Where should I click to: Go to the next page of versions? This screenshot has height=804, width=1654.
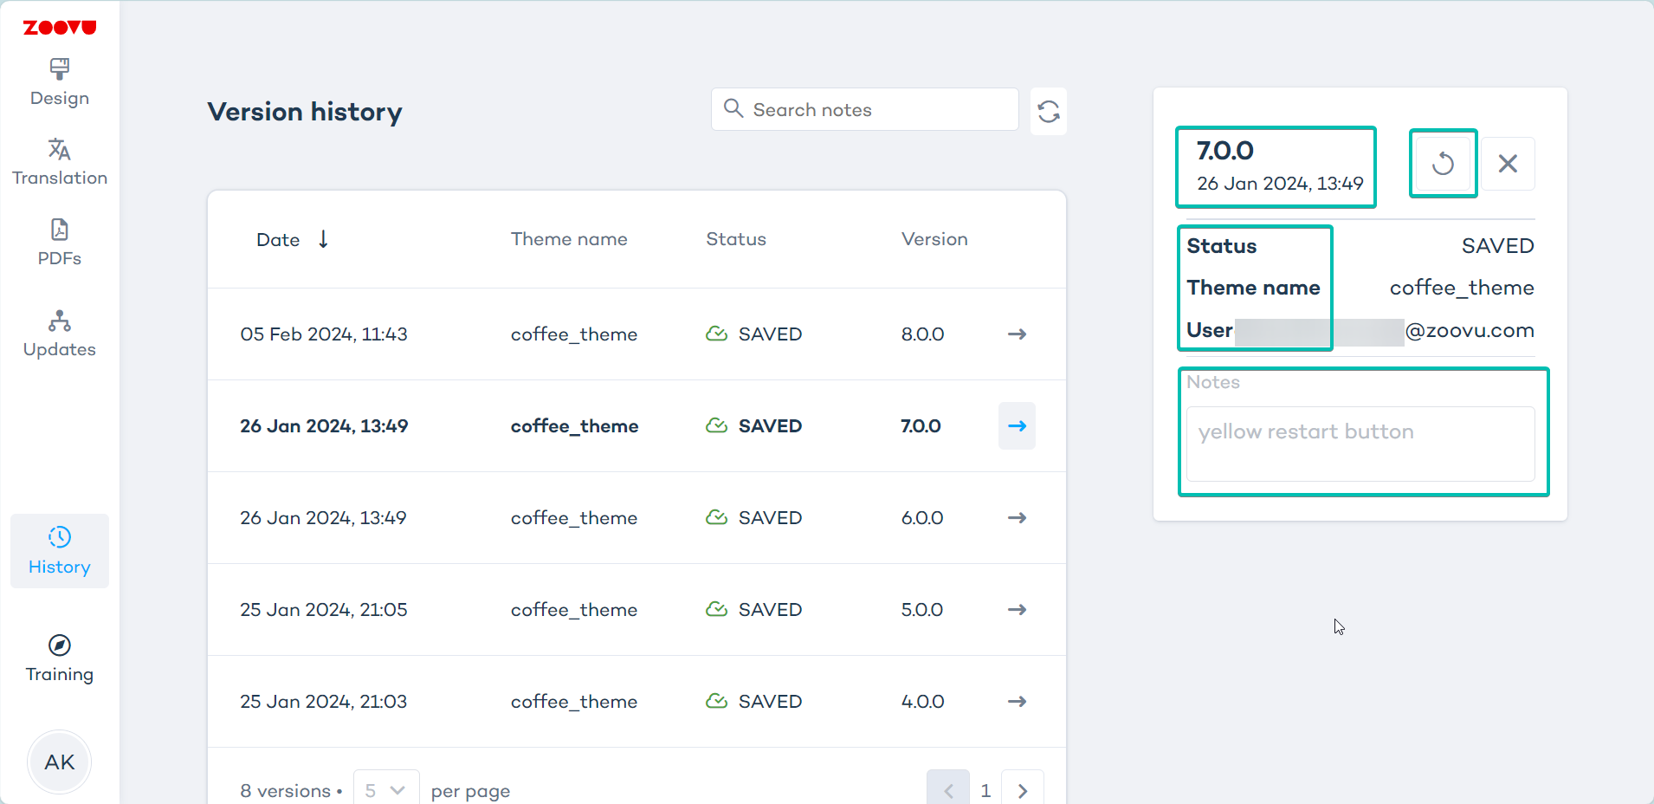(x=1022, y=790)
